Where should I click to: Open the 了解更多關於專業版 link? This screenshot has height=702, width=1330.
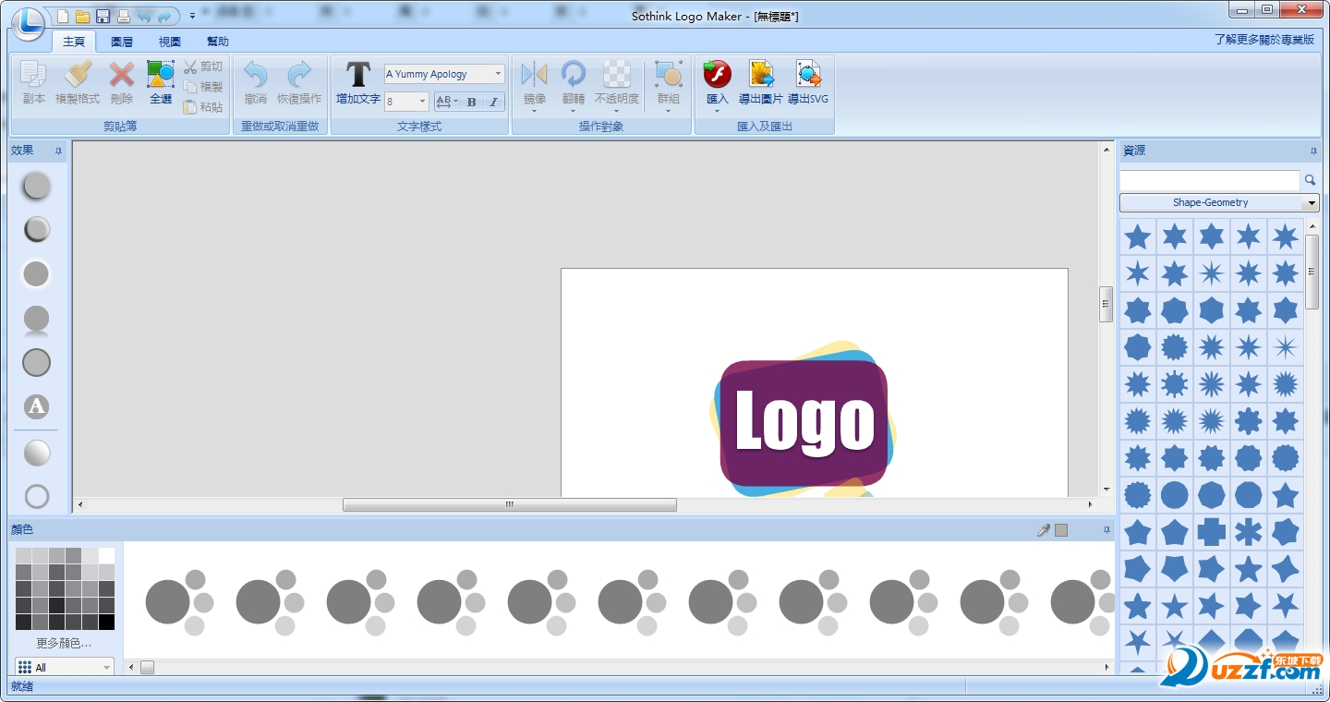point(1264,40)
